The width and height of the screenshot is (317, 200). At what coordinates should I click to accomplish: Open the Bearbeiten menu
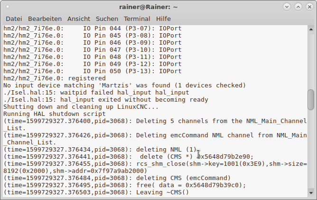coord(45,19)
